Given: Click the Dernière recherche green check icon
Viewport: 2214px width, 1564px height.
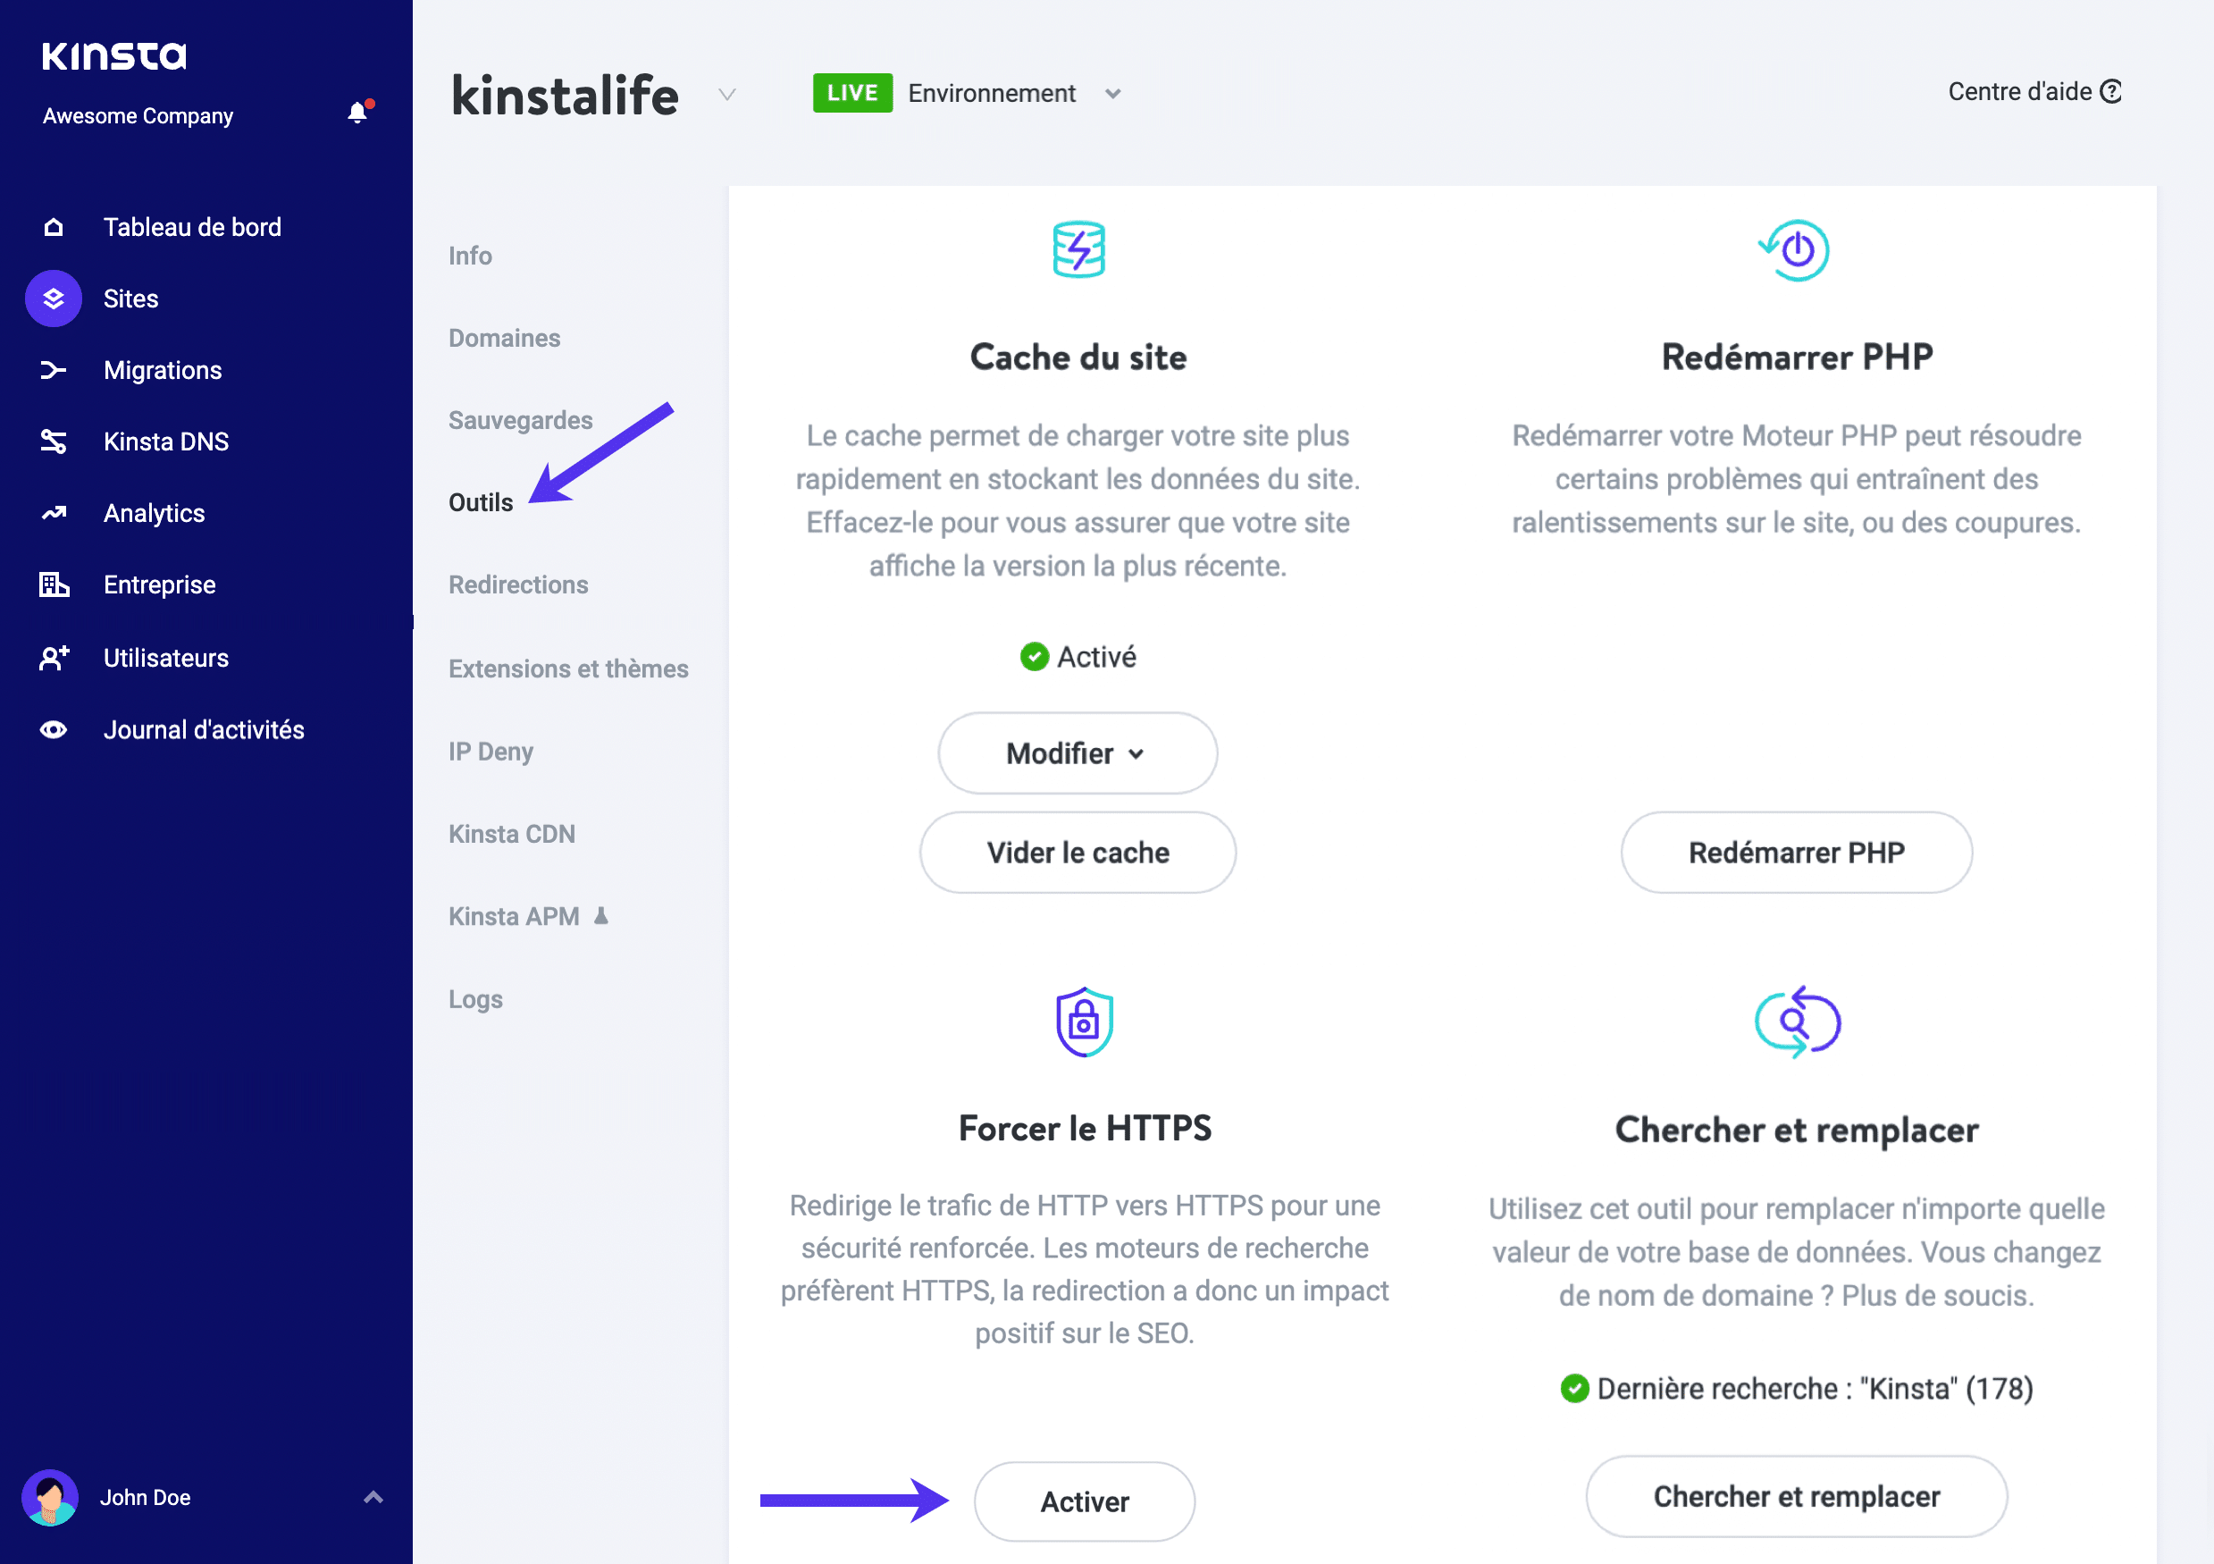Looking at the screenshot, I should click(1574, 1389).
